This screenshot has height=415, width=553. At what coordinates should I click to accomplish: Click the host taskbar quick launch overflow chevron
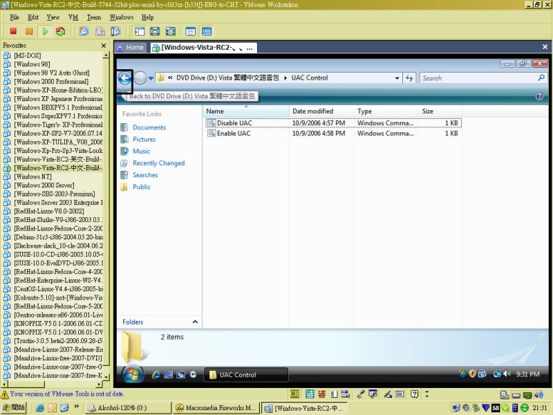[76, 407]
